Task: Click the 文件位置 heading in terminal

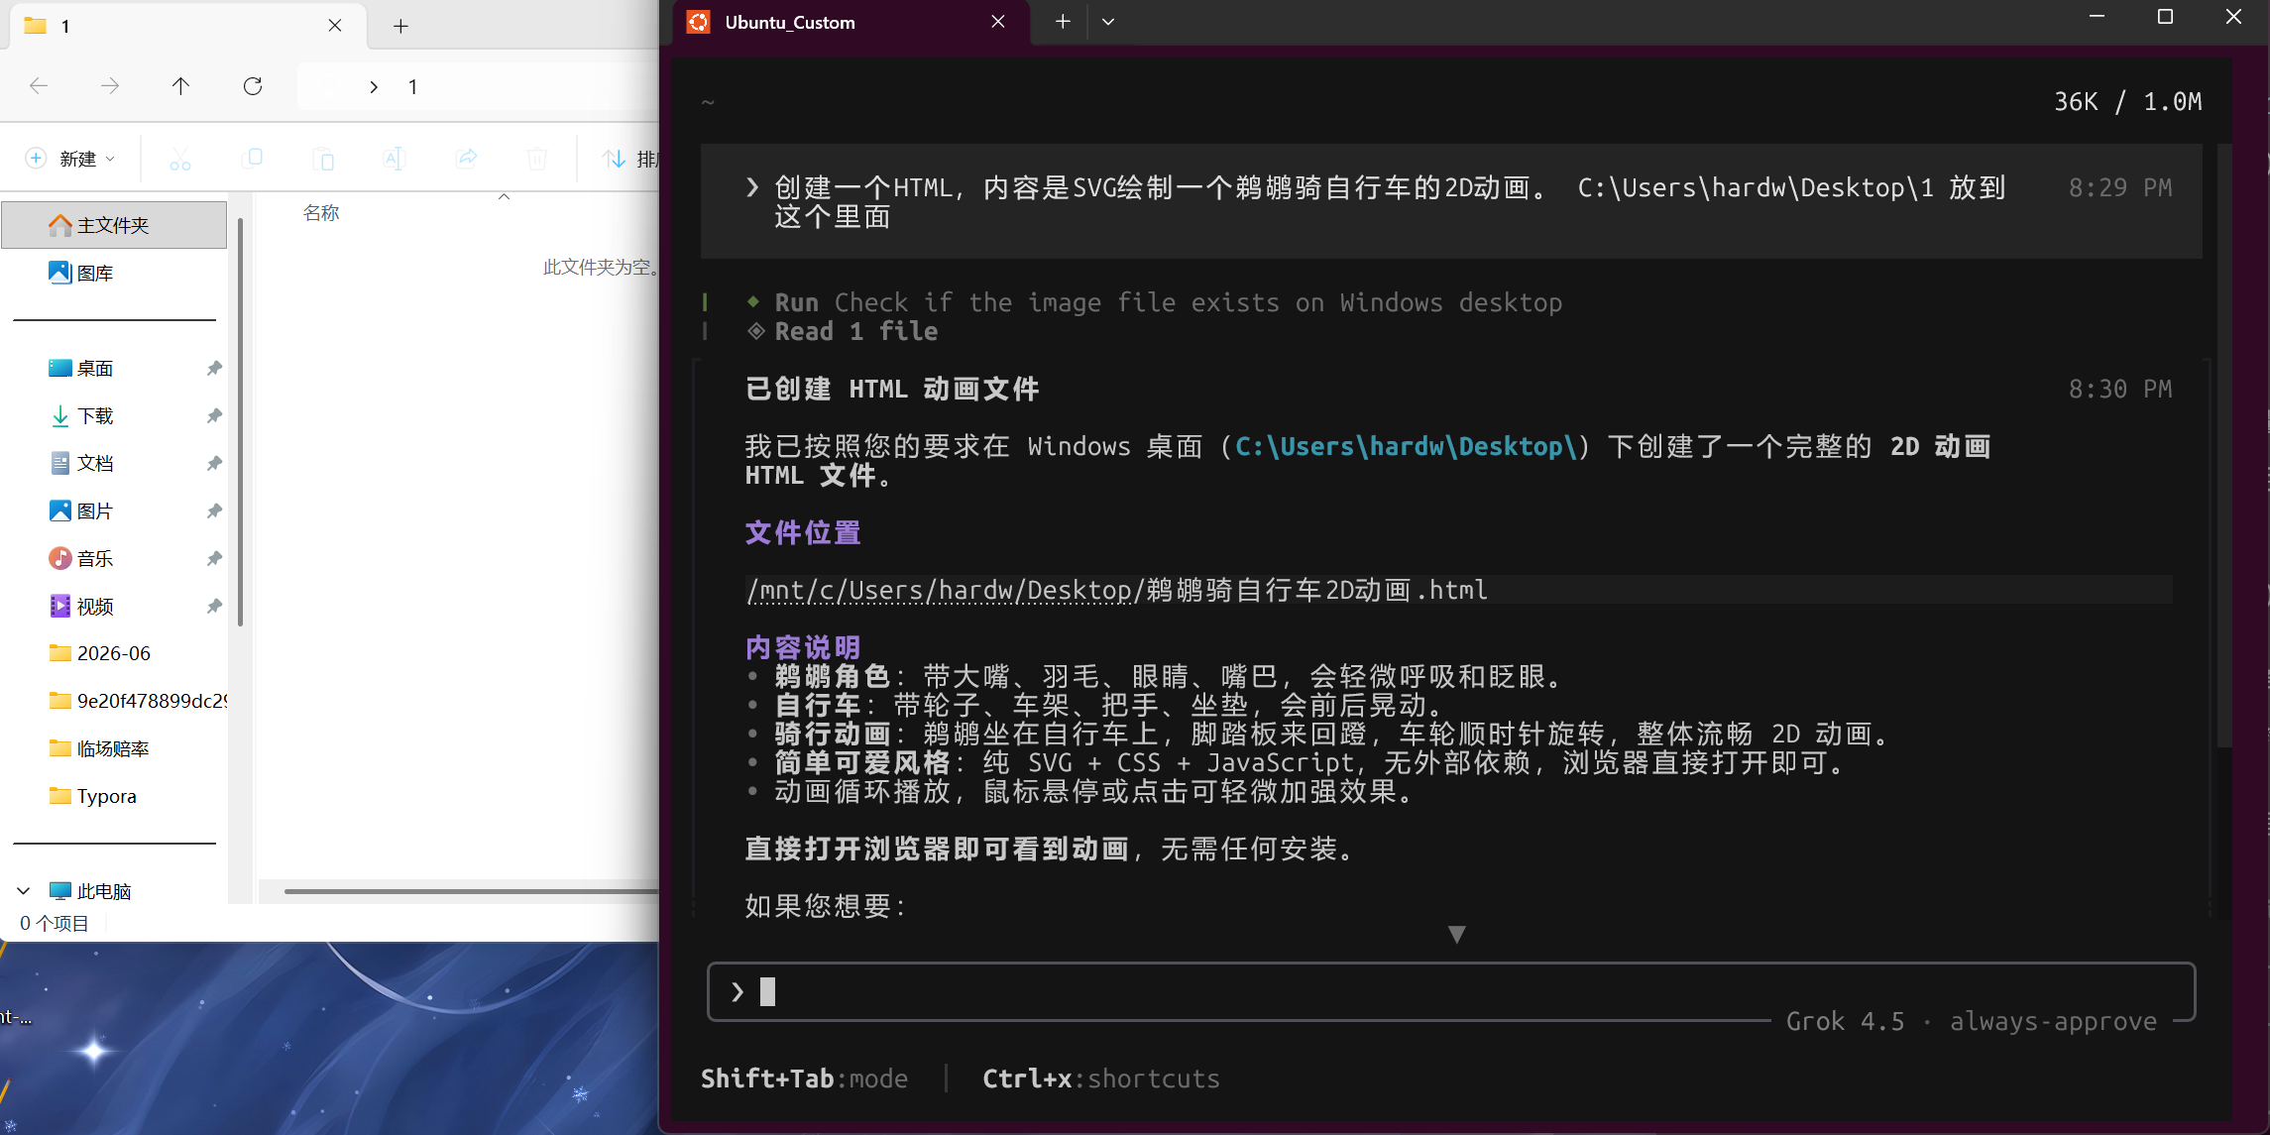Action: 803,532
